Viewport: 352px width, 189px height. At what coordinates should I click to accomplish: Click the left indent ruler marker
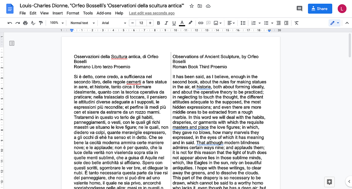[x=72, y=30]
